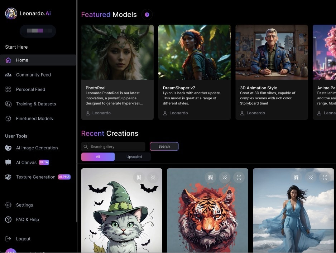Click the Featured Models help icon

click(x=147, y=15)
